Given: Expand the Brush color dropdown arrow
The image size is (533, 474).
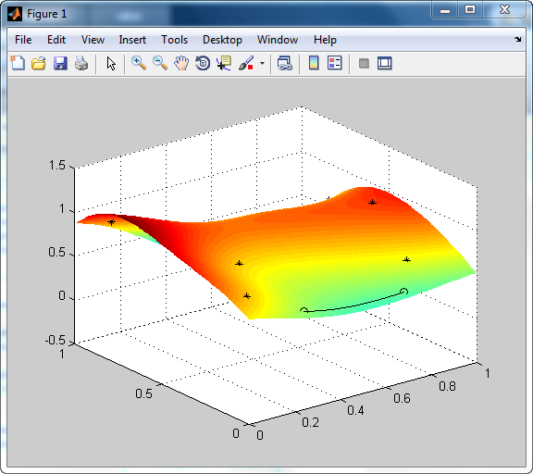Looking at the screenshot, I should tap(262, 63).
